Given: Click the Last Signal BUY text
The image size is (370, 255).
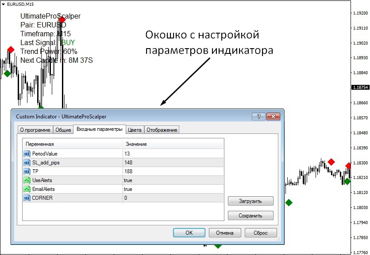Looking at the screenshot, I should (48, 43).
